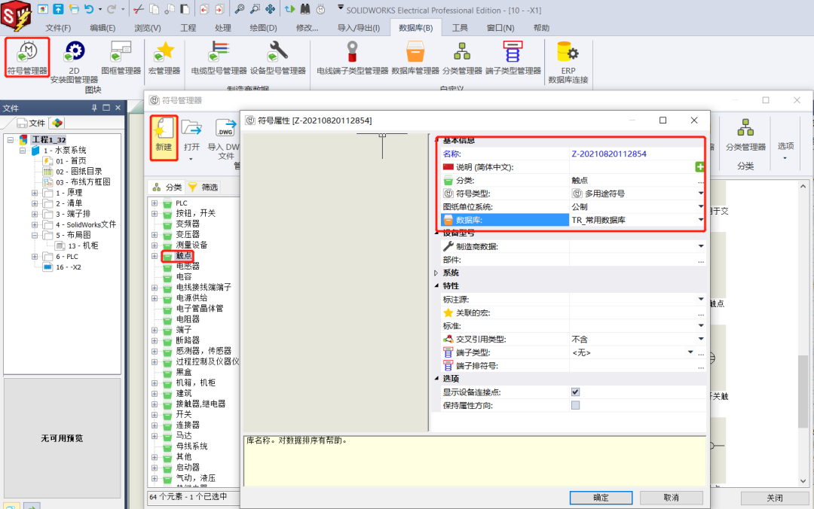Expand the 1 - 原理 folder
Screen dimensions: 814x509
coord(34,193)
